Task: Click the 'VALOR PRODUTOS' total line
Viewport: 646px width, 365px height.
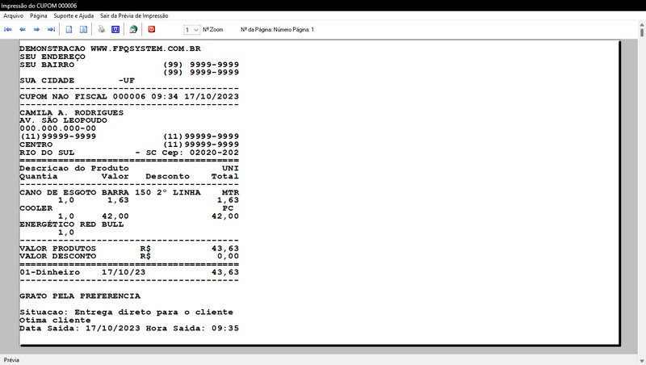Action: tap(129, 249)
